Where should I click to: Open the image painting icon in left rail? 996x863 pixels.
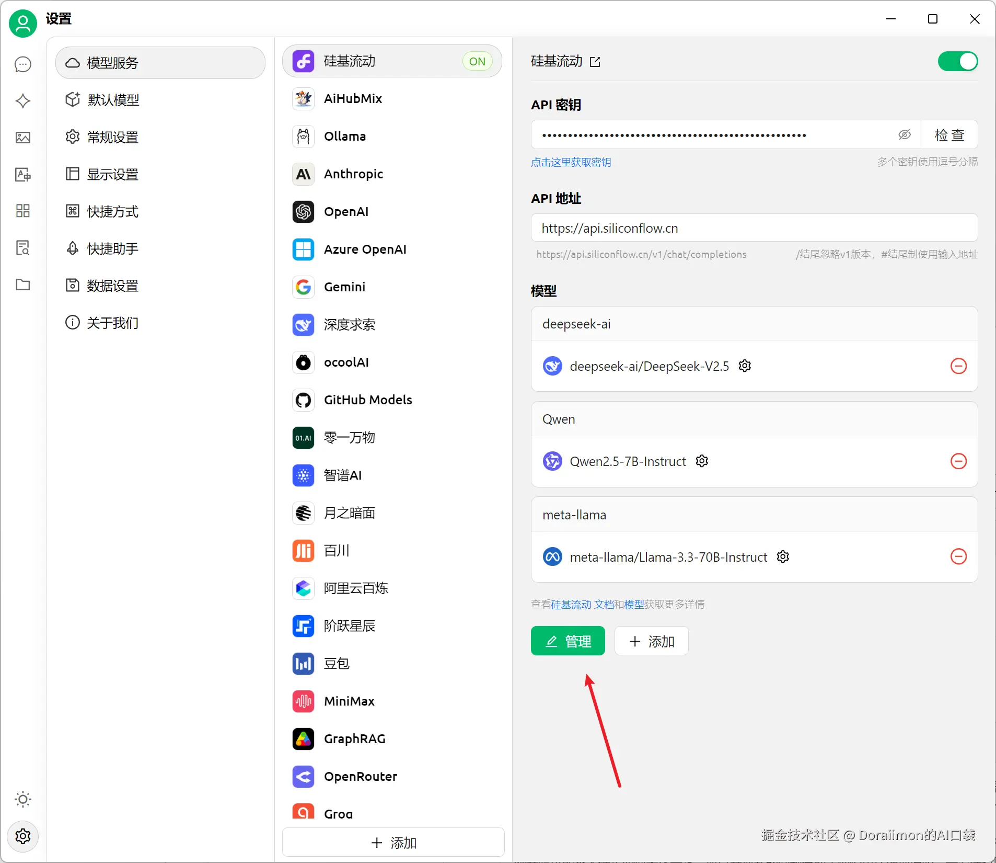(23, 138)
